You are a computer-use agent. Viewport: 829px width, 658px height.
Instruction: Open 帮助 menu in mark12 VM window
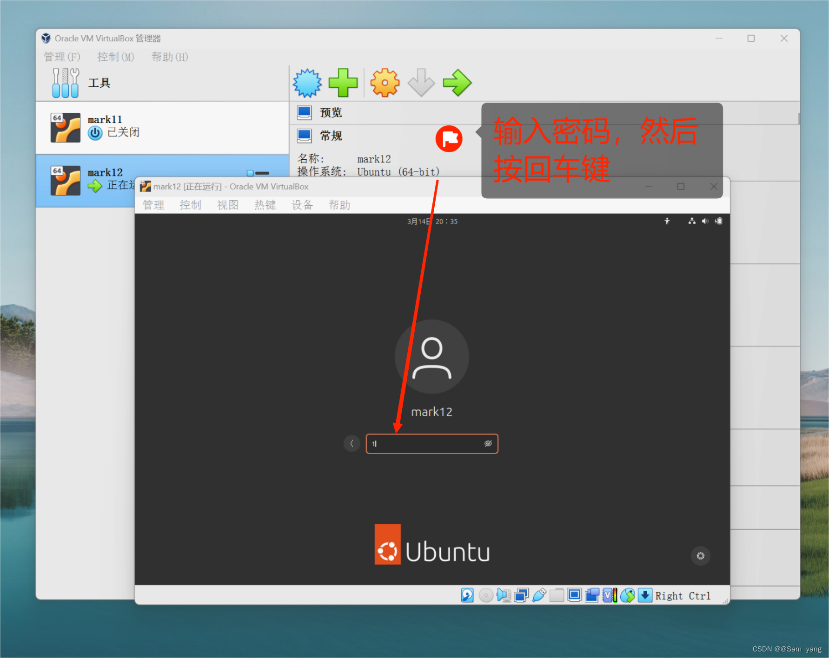tap(339, 205)
